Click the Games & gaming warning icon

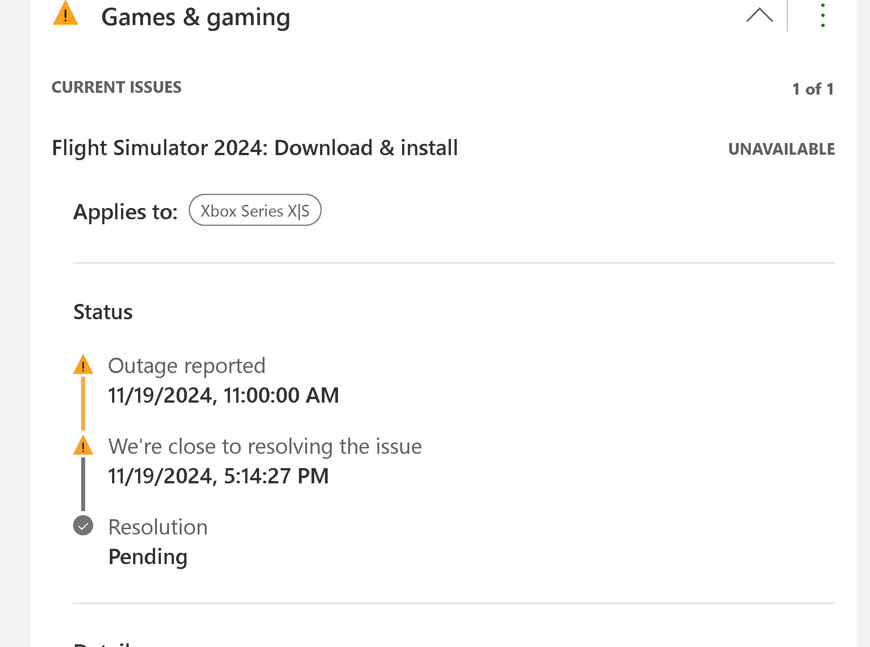pos(65,14)
